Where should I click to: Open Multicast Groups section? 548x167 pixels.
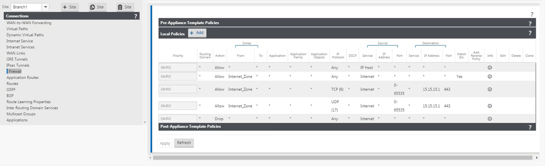21,114
